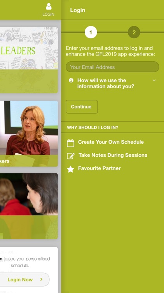Open the speakers photo tile
The image size is (164, 293).
(x=29, y=134)
